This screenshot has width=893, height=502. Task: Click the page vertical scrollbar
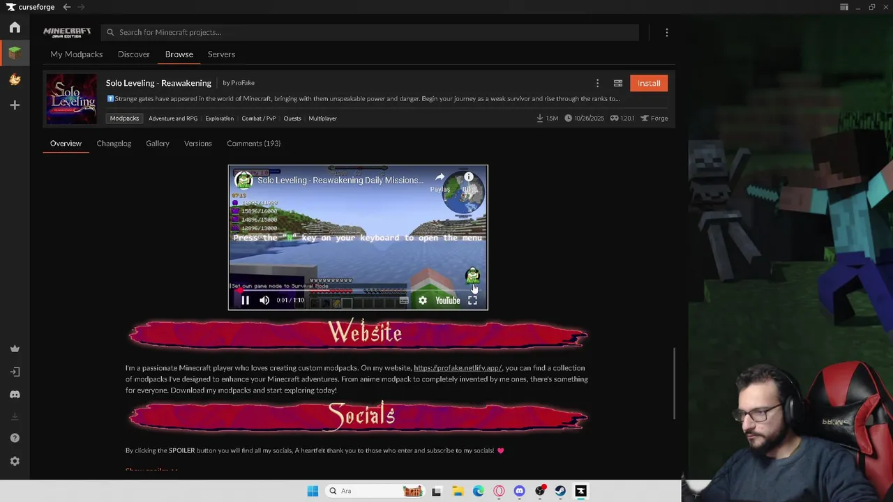click(x=674, y=383)
